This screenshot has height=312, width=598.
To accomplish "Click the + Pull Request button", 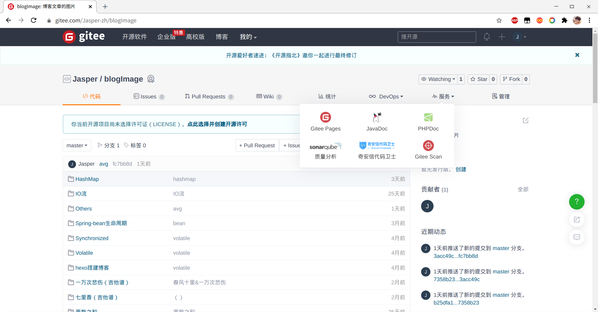I will [257, 145].
